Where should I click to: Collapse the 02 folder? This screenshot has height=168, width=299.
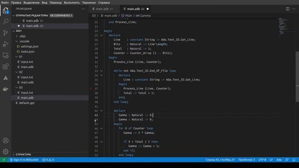17,72
